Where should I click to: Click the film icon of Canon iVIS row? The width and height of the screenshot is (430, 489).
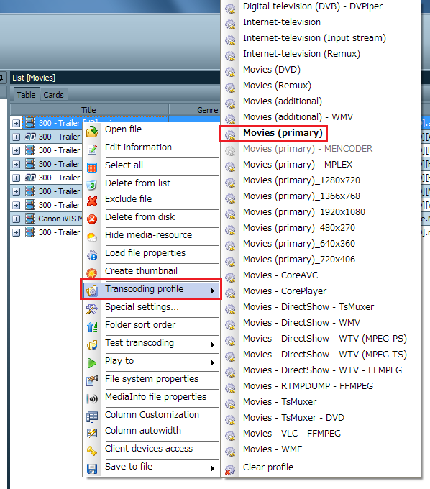tap(30, 219)
